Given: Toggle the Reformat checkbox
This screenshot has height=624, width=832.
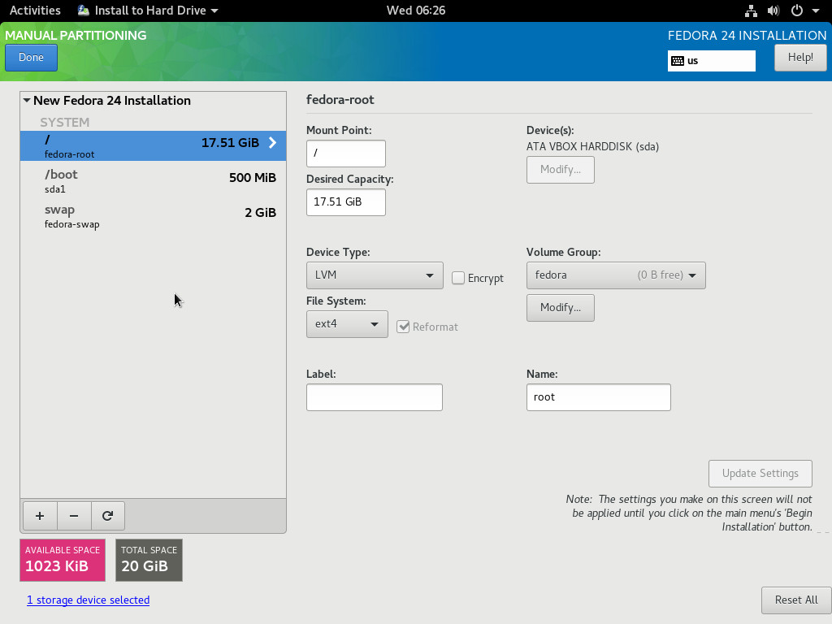Looking at the screenshot, I should pyautogui.click(x=403, y=327).
